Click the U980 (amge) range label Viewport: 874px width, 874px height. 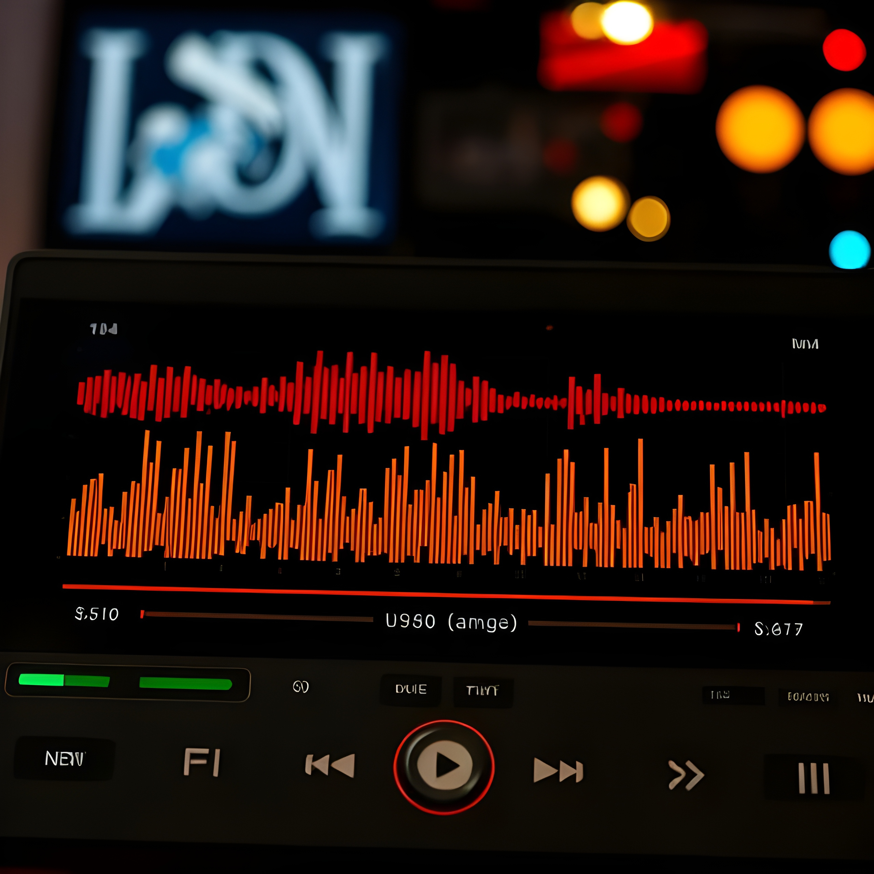pos(451,622)
